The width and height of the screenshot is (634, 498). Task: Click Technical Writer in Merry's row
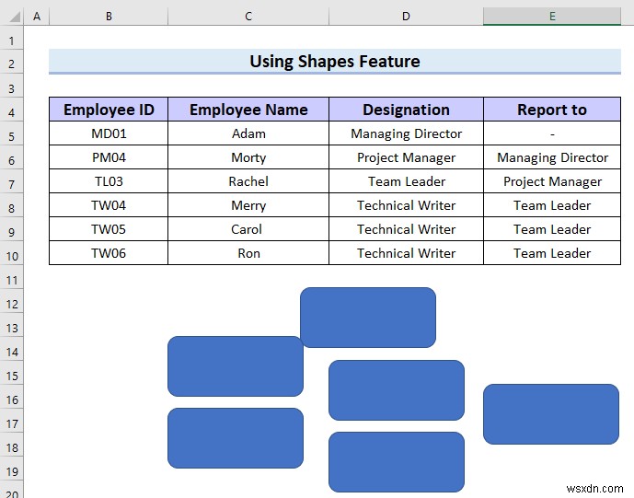click(406, 204)
